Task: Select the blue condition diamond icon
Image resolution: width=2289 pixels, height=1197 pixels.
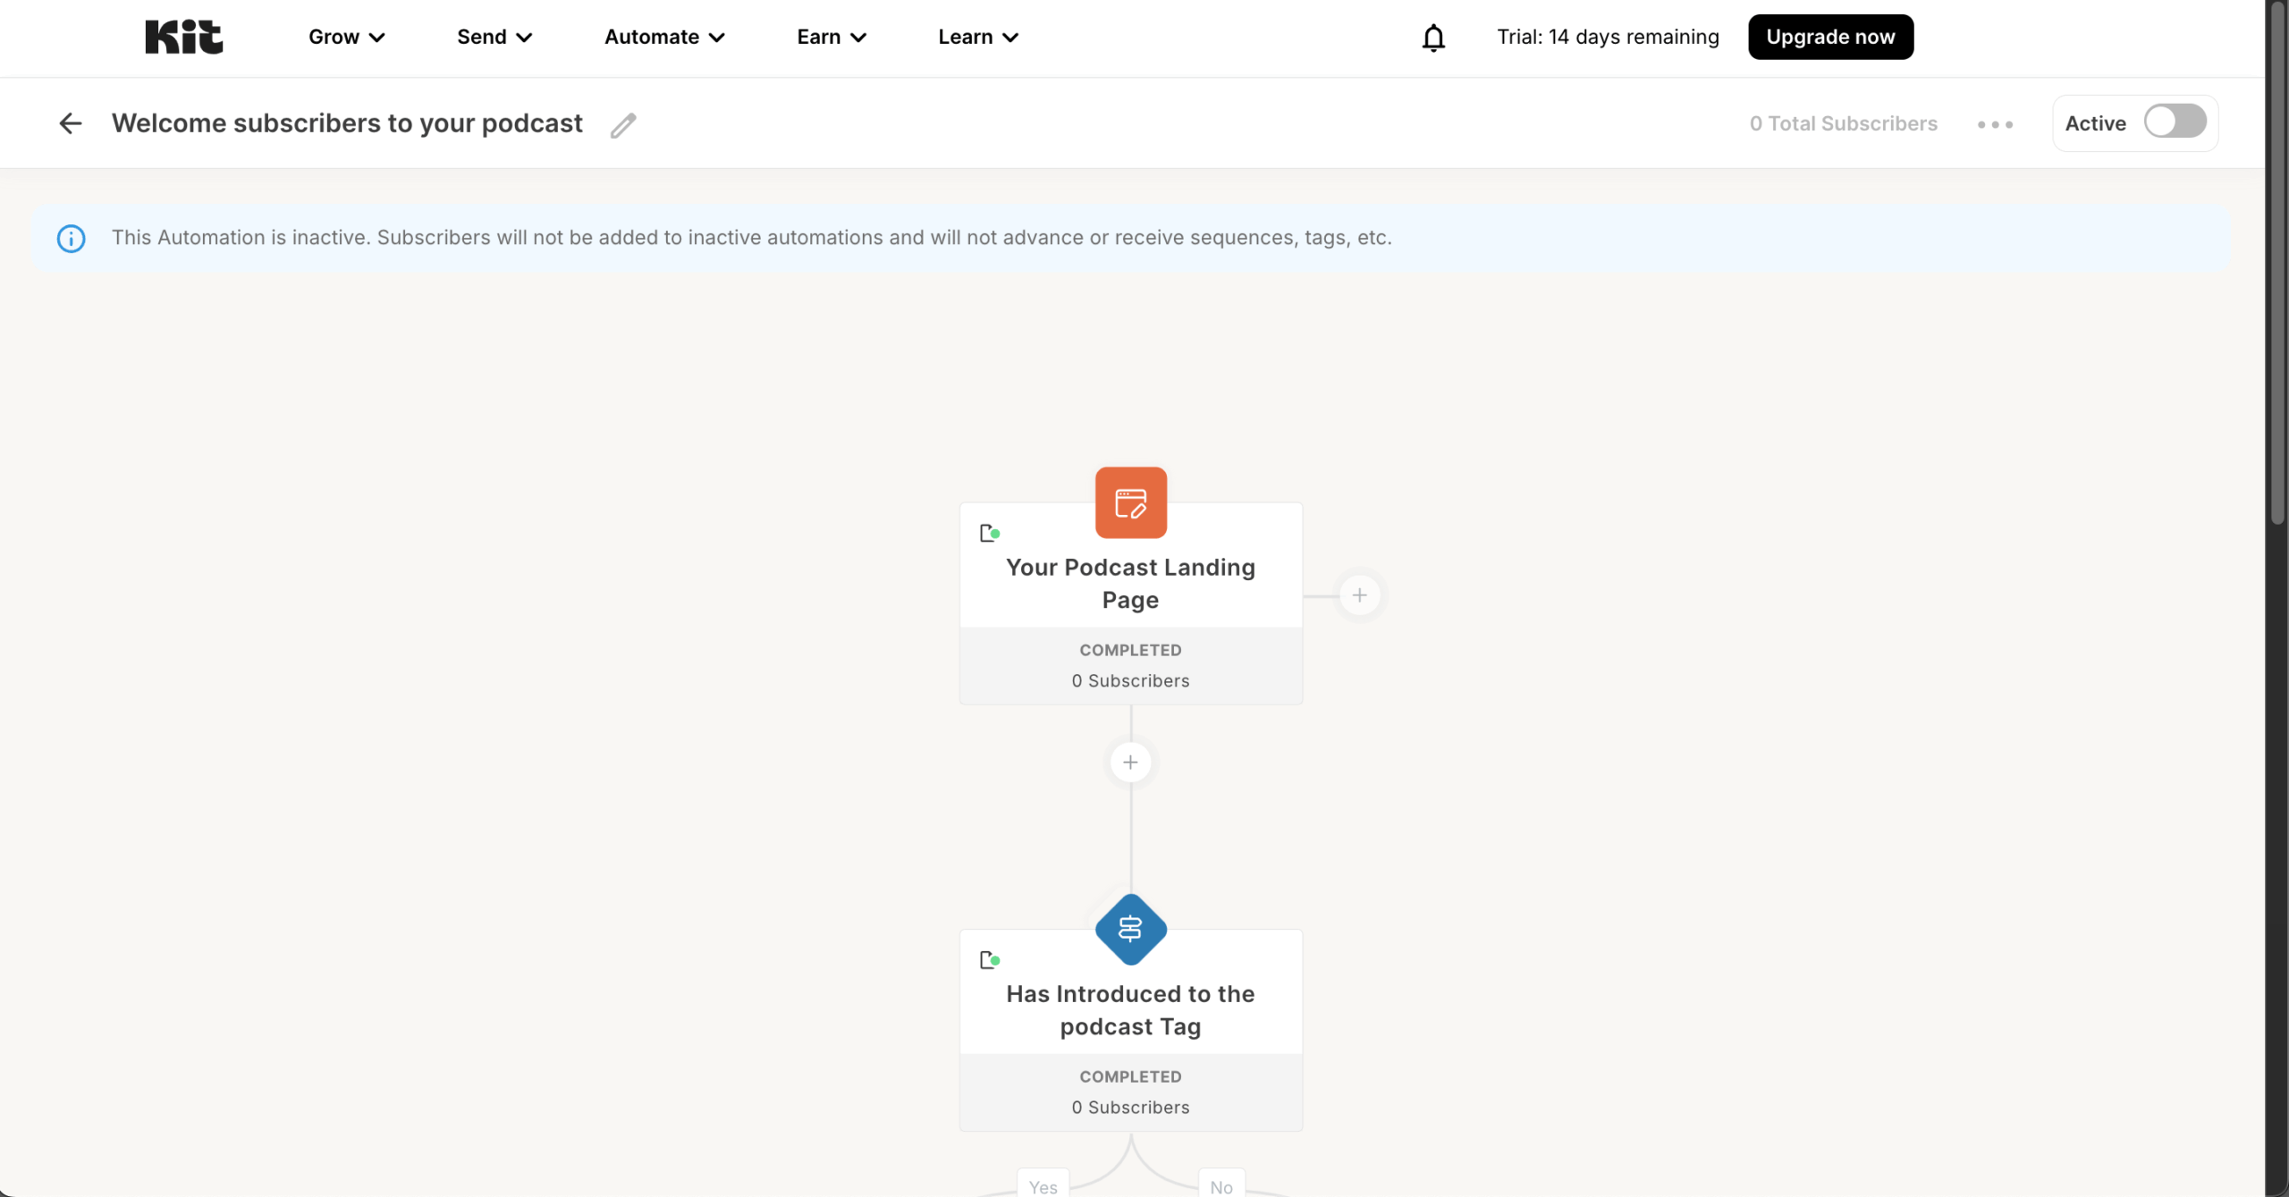Action: tap(1130, 929)
